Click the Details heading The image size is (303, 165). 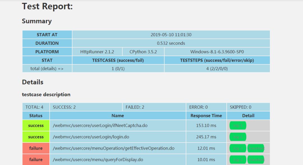pyautogui.click(x=33, y=82)
